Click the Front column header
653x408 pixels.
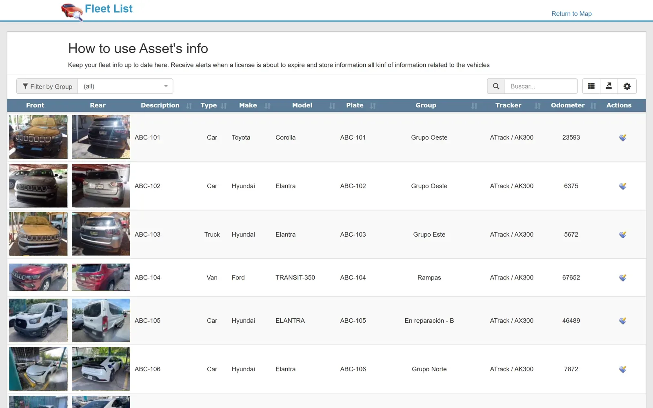coord(35,105)
